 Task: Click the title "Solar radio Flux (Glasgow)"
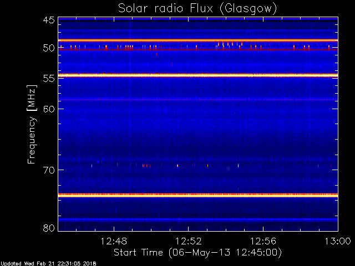tap(197, 9)
